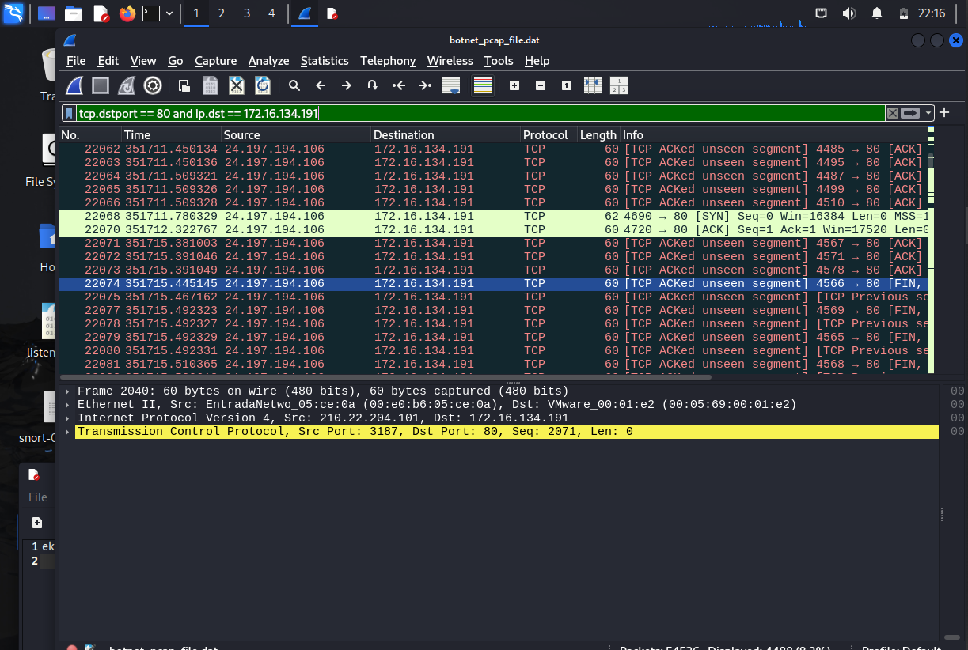The image size is (968, 650).
Task: Restart the current capture
Action: click(127, 85)
